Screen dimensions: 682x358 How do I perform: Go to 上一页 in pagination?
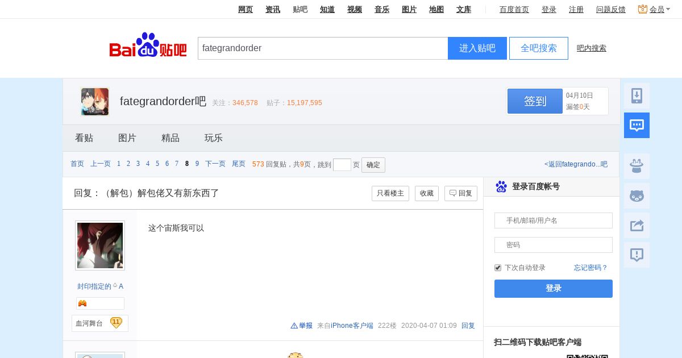click(x=101, y=164)
